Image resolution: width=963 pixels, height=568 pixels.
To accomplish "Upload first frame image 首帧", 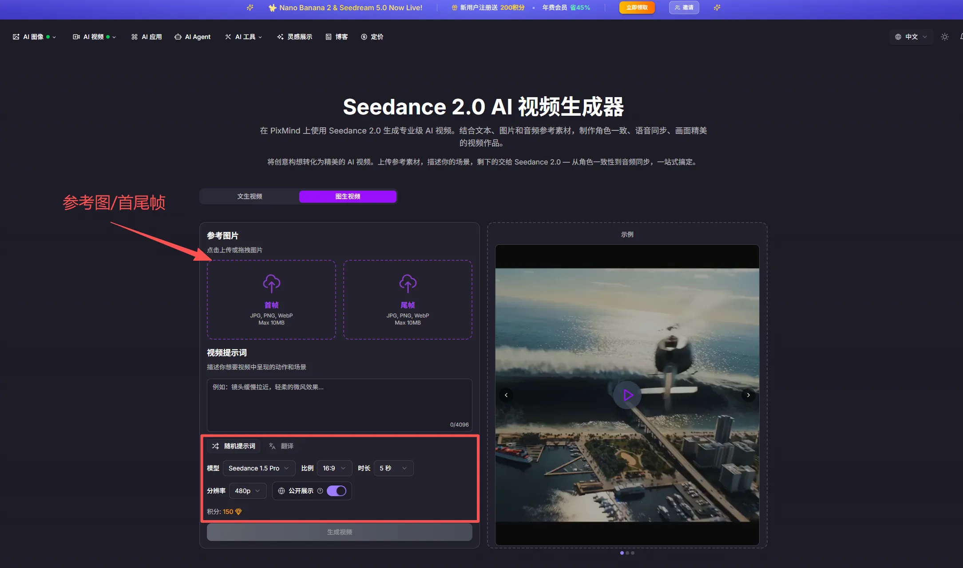I will point(271,300).
